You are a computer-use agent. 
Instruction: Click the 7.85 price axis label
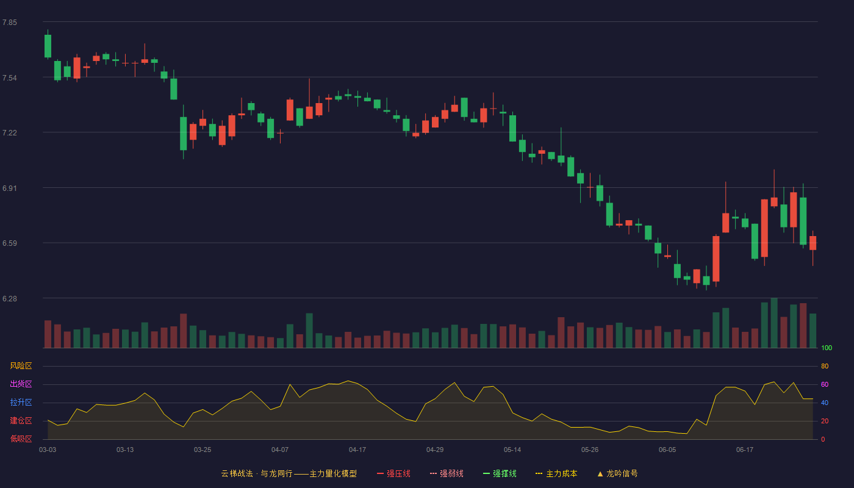pyautogui.click(x=10, y=23)
